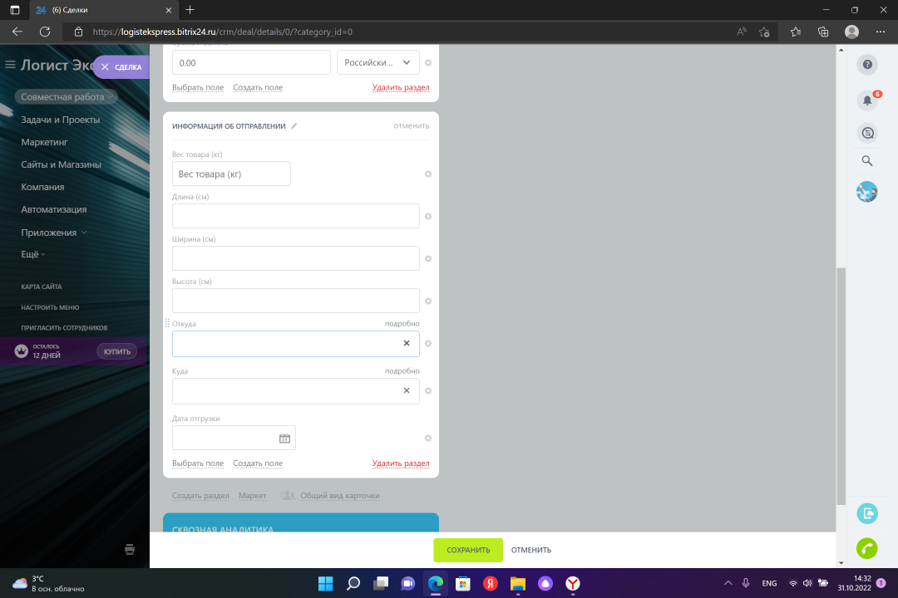Open Задачи и Проекты in sidebar
Viewport: 898px width, 598px height.
(x=60, y=120)
